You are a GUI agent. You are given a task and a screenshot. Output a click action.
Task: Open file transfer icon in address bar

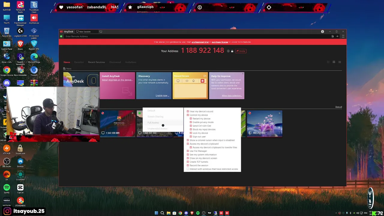pyautogui.click(x=332, y=36)
